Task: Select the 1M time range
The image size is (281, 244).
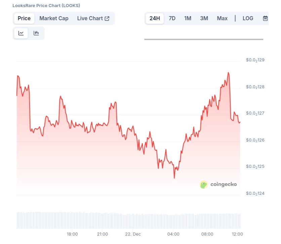Action: point(188,18)
